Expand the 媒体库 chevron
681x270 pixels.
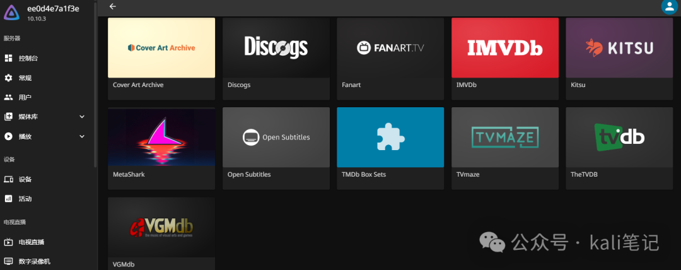click(x=82, y=117)
